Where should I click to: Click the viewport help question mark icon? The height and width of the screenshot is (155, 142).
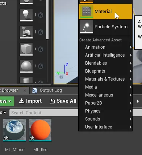(61, 77)
